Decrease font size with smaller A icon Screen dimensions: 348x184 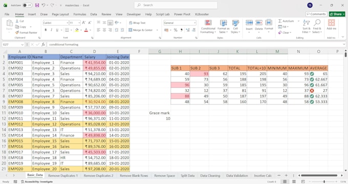90,22
